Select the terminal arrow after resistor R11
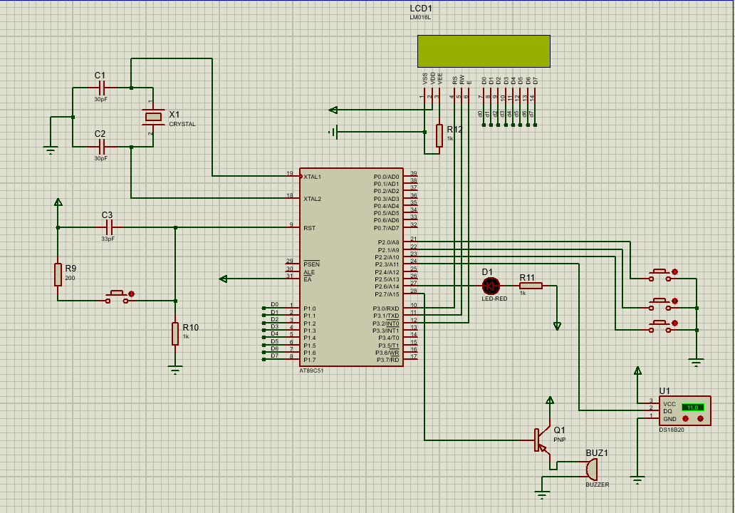This screenshot has width=735, height=513. pos(557,326)
